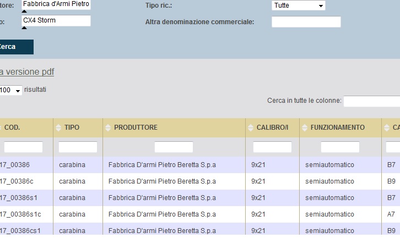Click the risultati label

[x=35, y=90]
